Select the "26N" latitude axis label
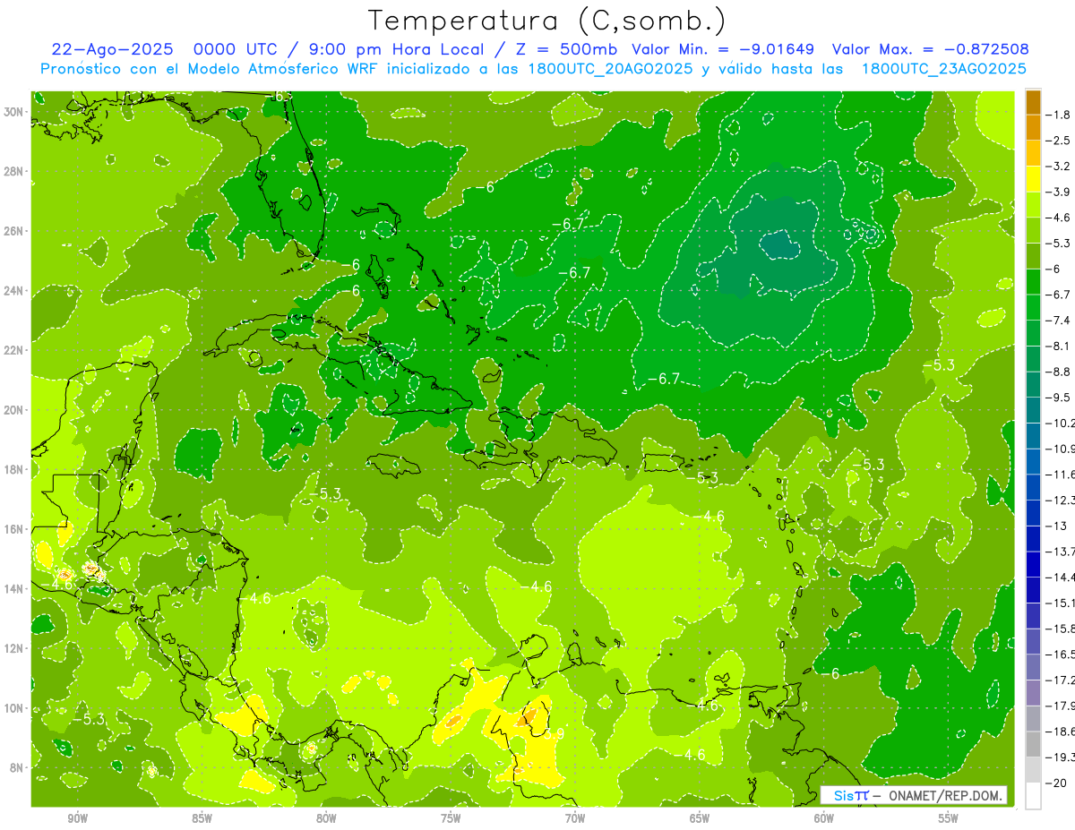1075x830 pixels. 14,231
